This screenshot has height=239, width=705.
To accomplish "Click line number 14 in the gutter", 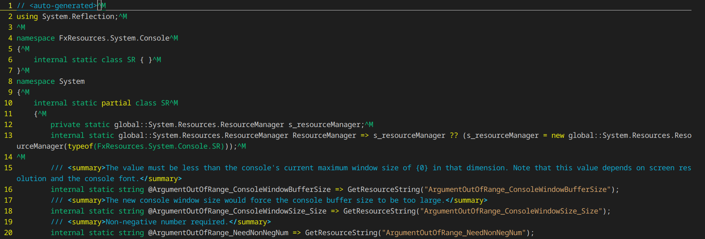I will click(8, 157).
